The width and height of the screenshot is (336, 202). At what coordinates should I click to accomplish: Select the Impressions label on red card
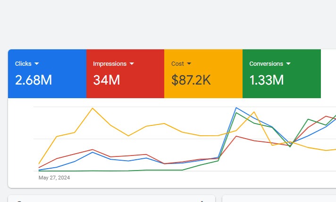(109, 63)
